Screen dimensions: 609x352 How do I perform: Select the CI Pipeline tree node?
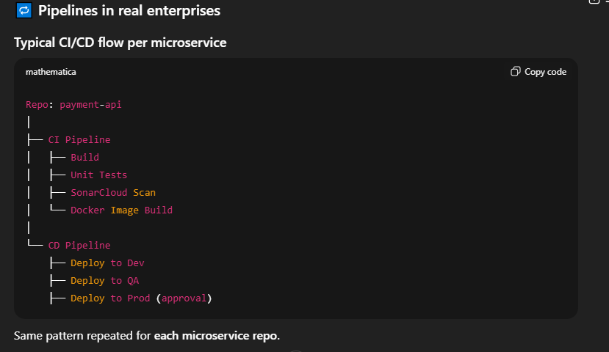pos(79,140)
